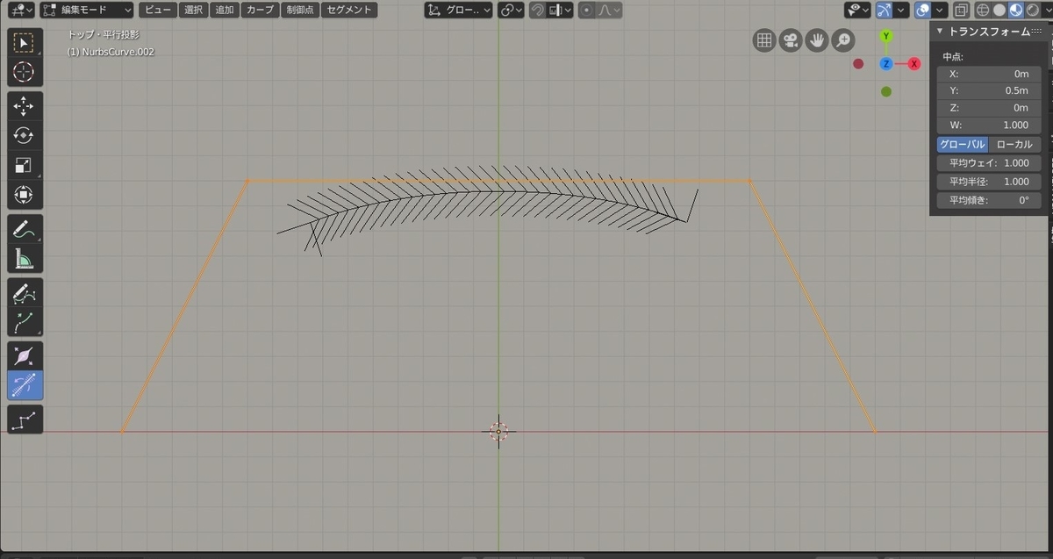The height and width of the screenshot is (559, 1053).
Task: Click blue Z axis on navigation gizmo
Action: tap(886, 64)
